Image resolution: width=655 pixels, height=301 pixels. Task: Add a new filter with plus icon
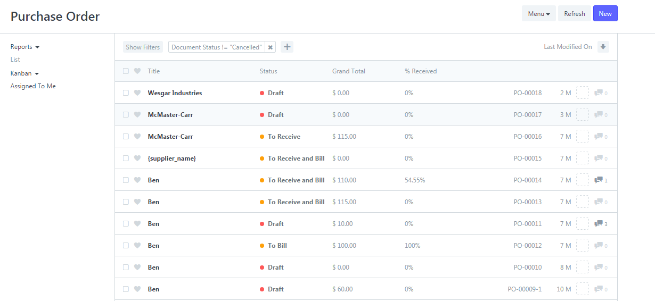287,47
